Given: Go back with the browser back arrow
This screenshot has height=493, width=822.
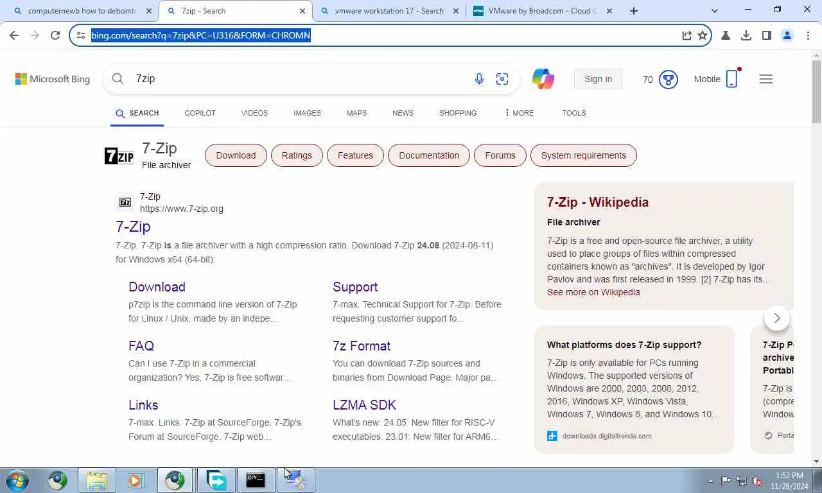Looking at the screenshot, I should coord(14,35).
